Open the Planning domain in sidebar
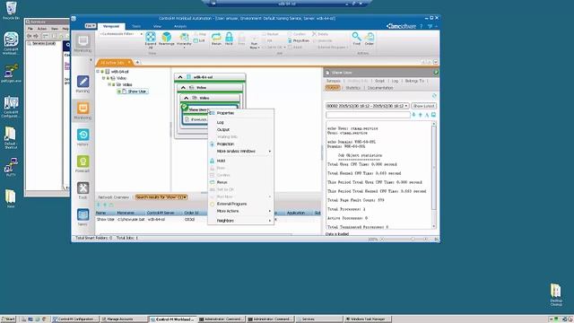574x323 pixels. pyautogui.click(x=83, y=83)
